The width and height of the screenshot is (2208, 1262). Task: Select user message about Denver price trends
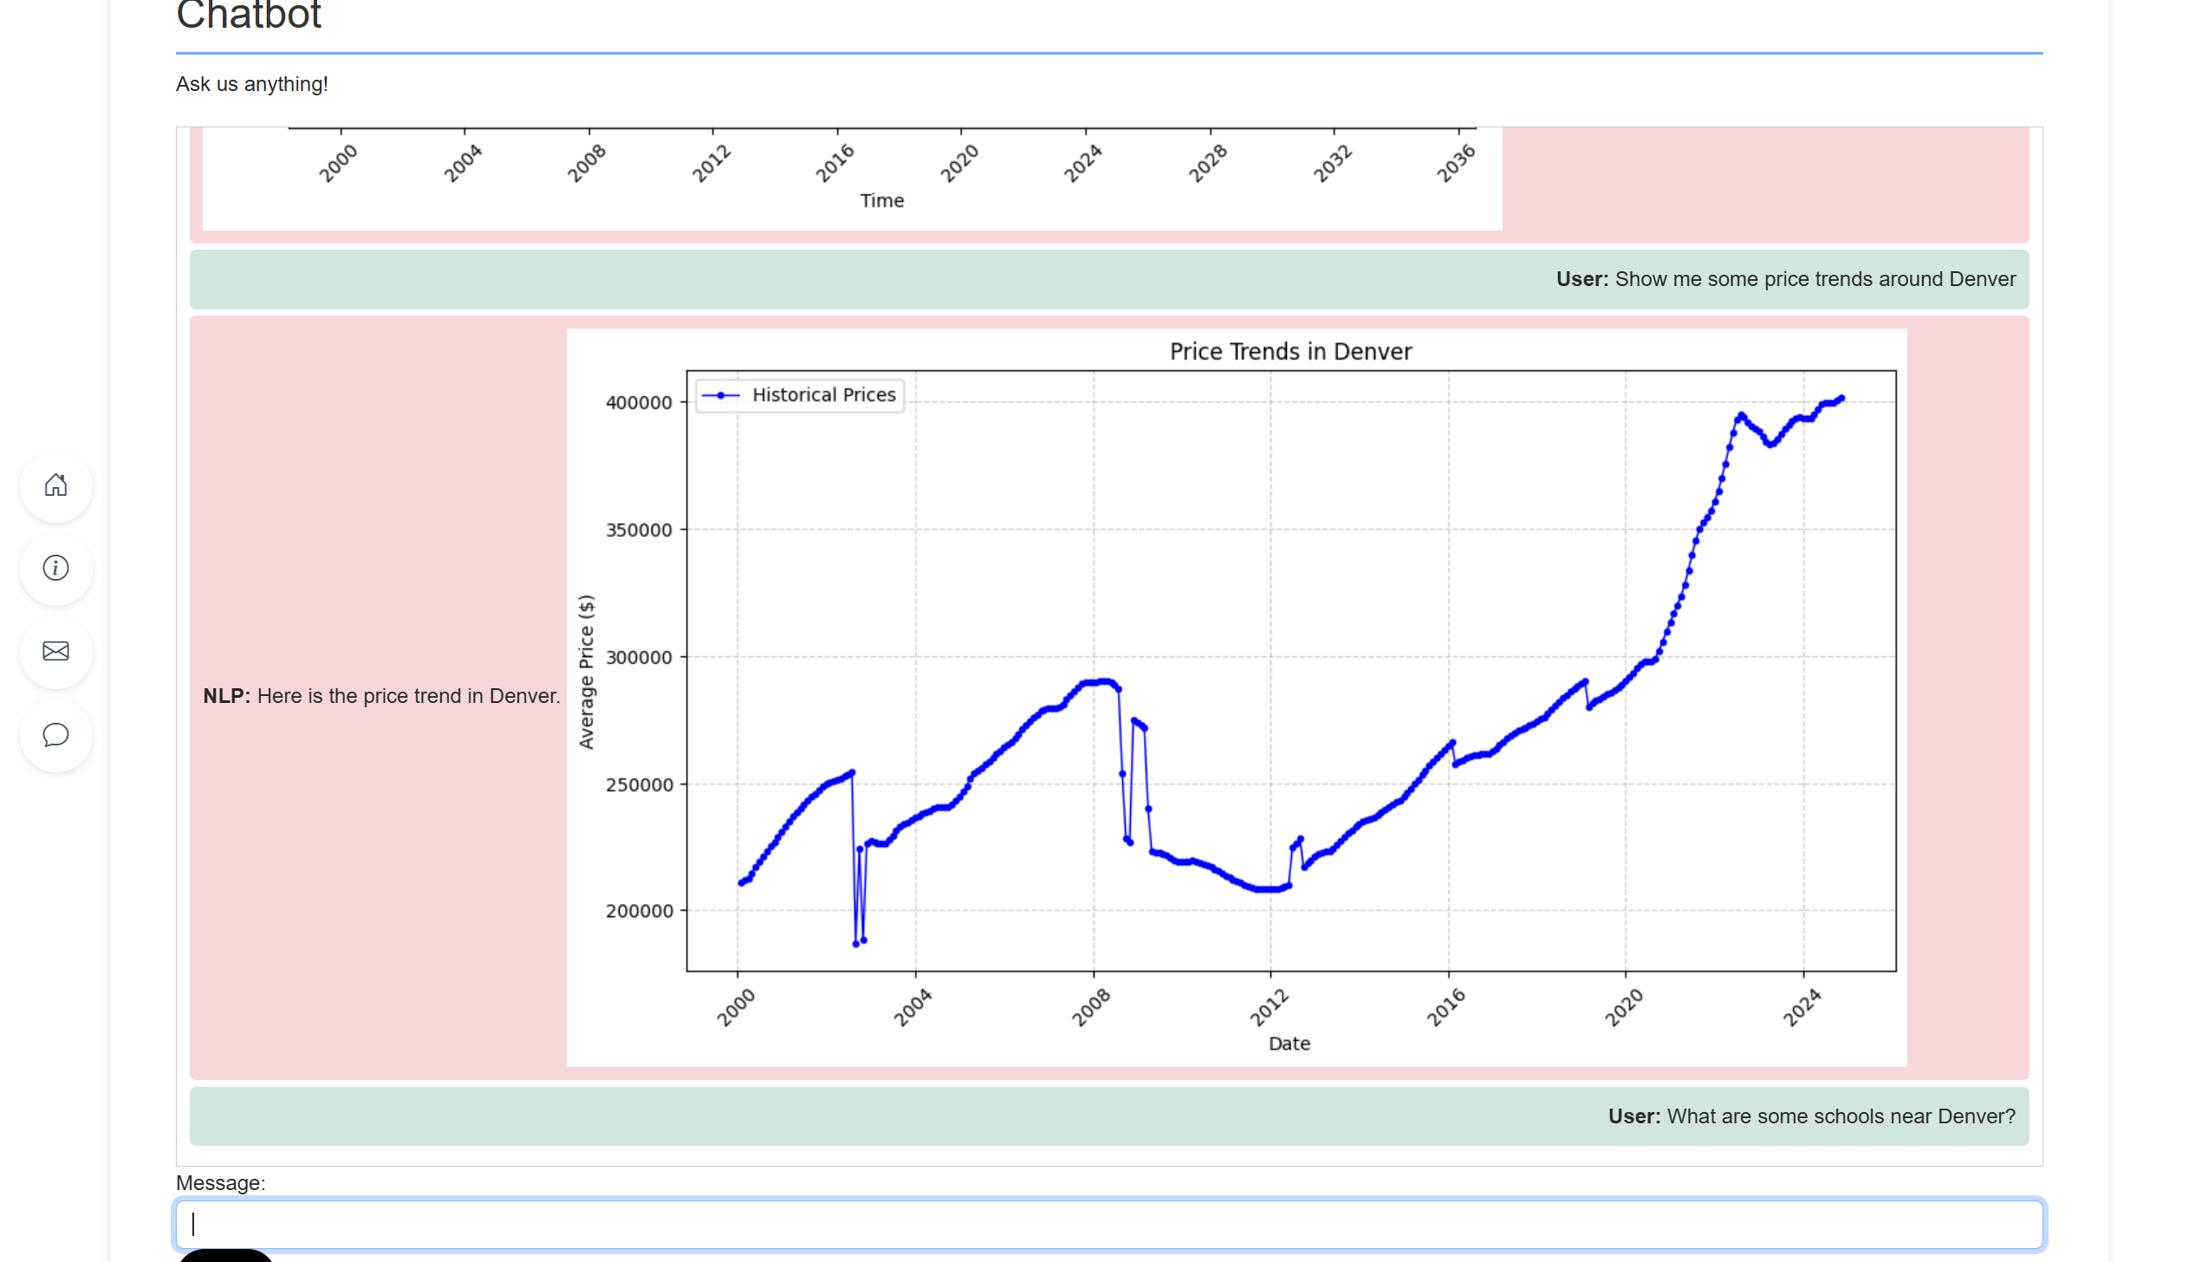point(1785,279)
